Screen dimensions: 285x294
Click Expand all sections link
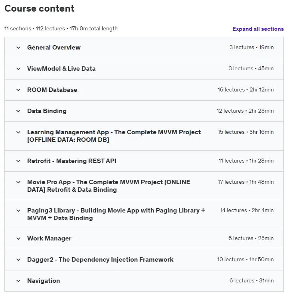(258, 29)
